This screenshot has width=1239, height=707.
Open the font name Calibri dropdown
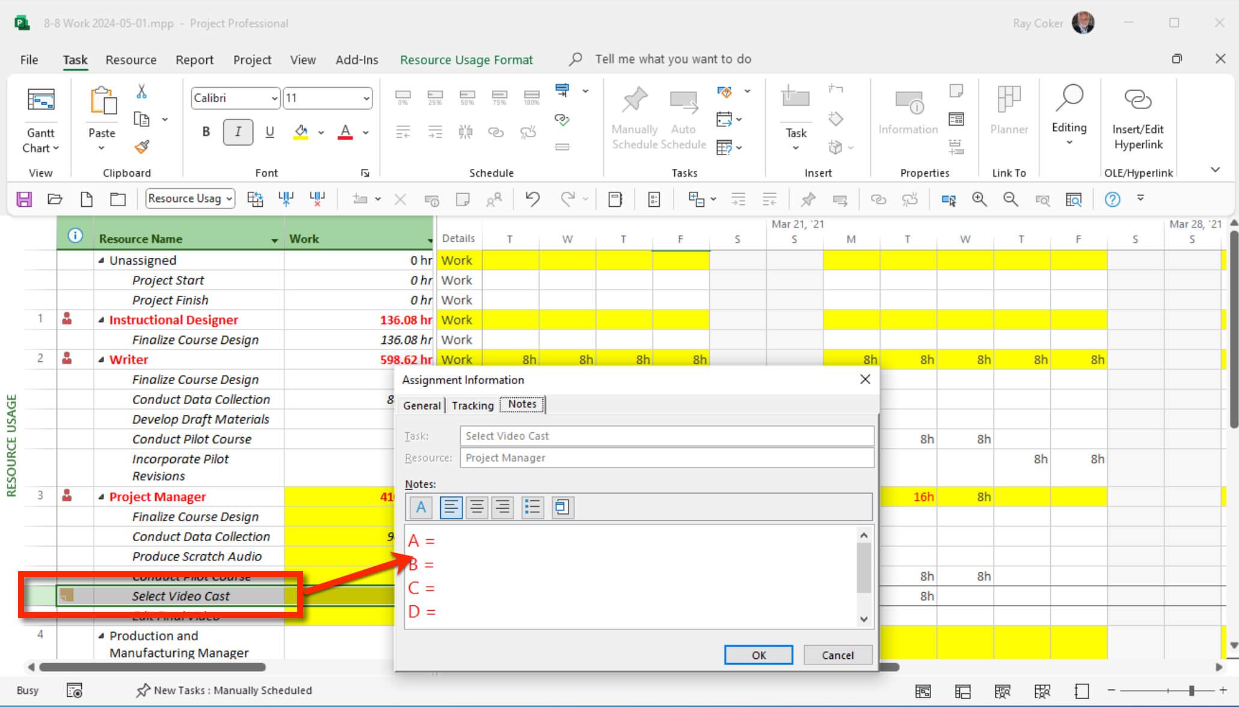pos(274,98)
